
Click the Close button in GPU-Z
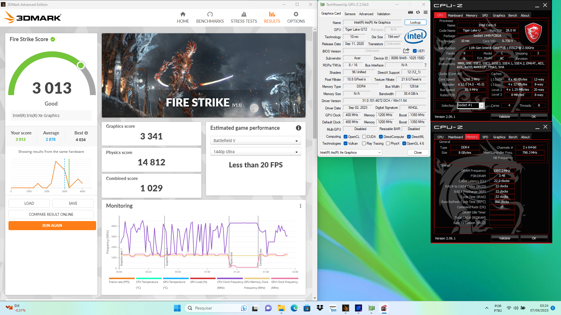click(x=418, y=153)
